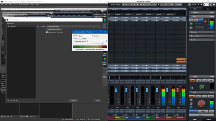Open source properties gear icon in OBS

coord(27,116)
